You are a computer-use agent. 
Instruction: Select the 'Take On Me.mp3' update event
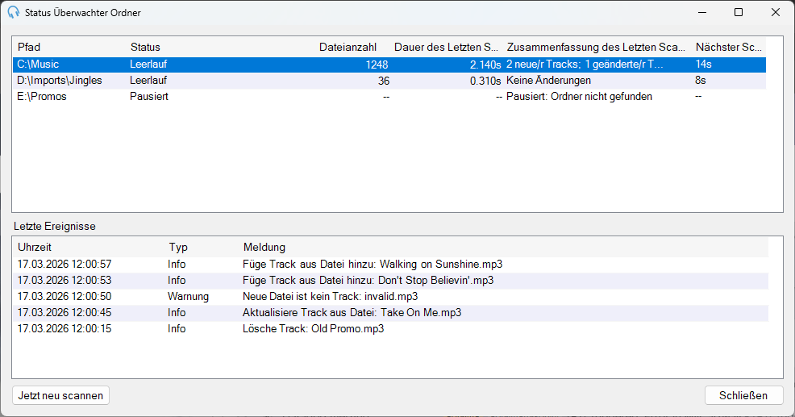390,312
